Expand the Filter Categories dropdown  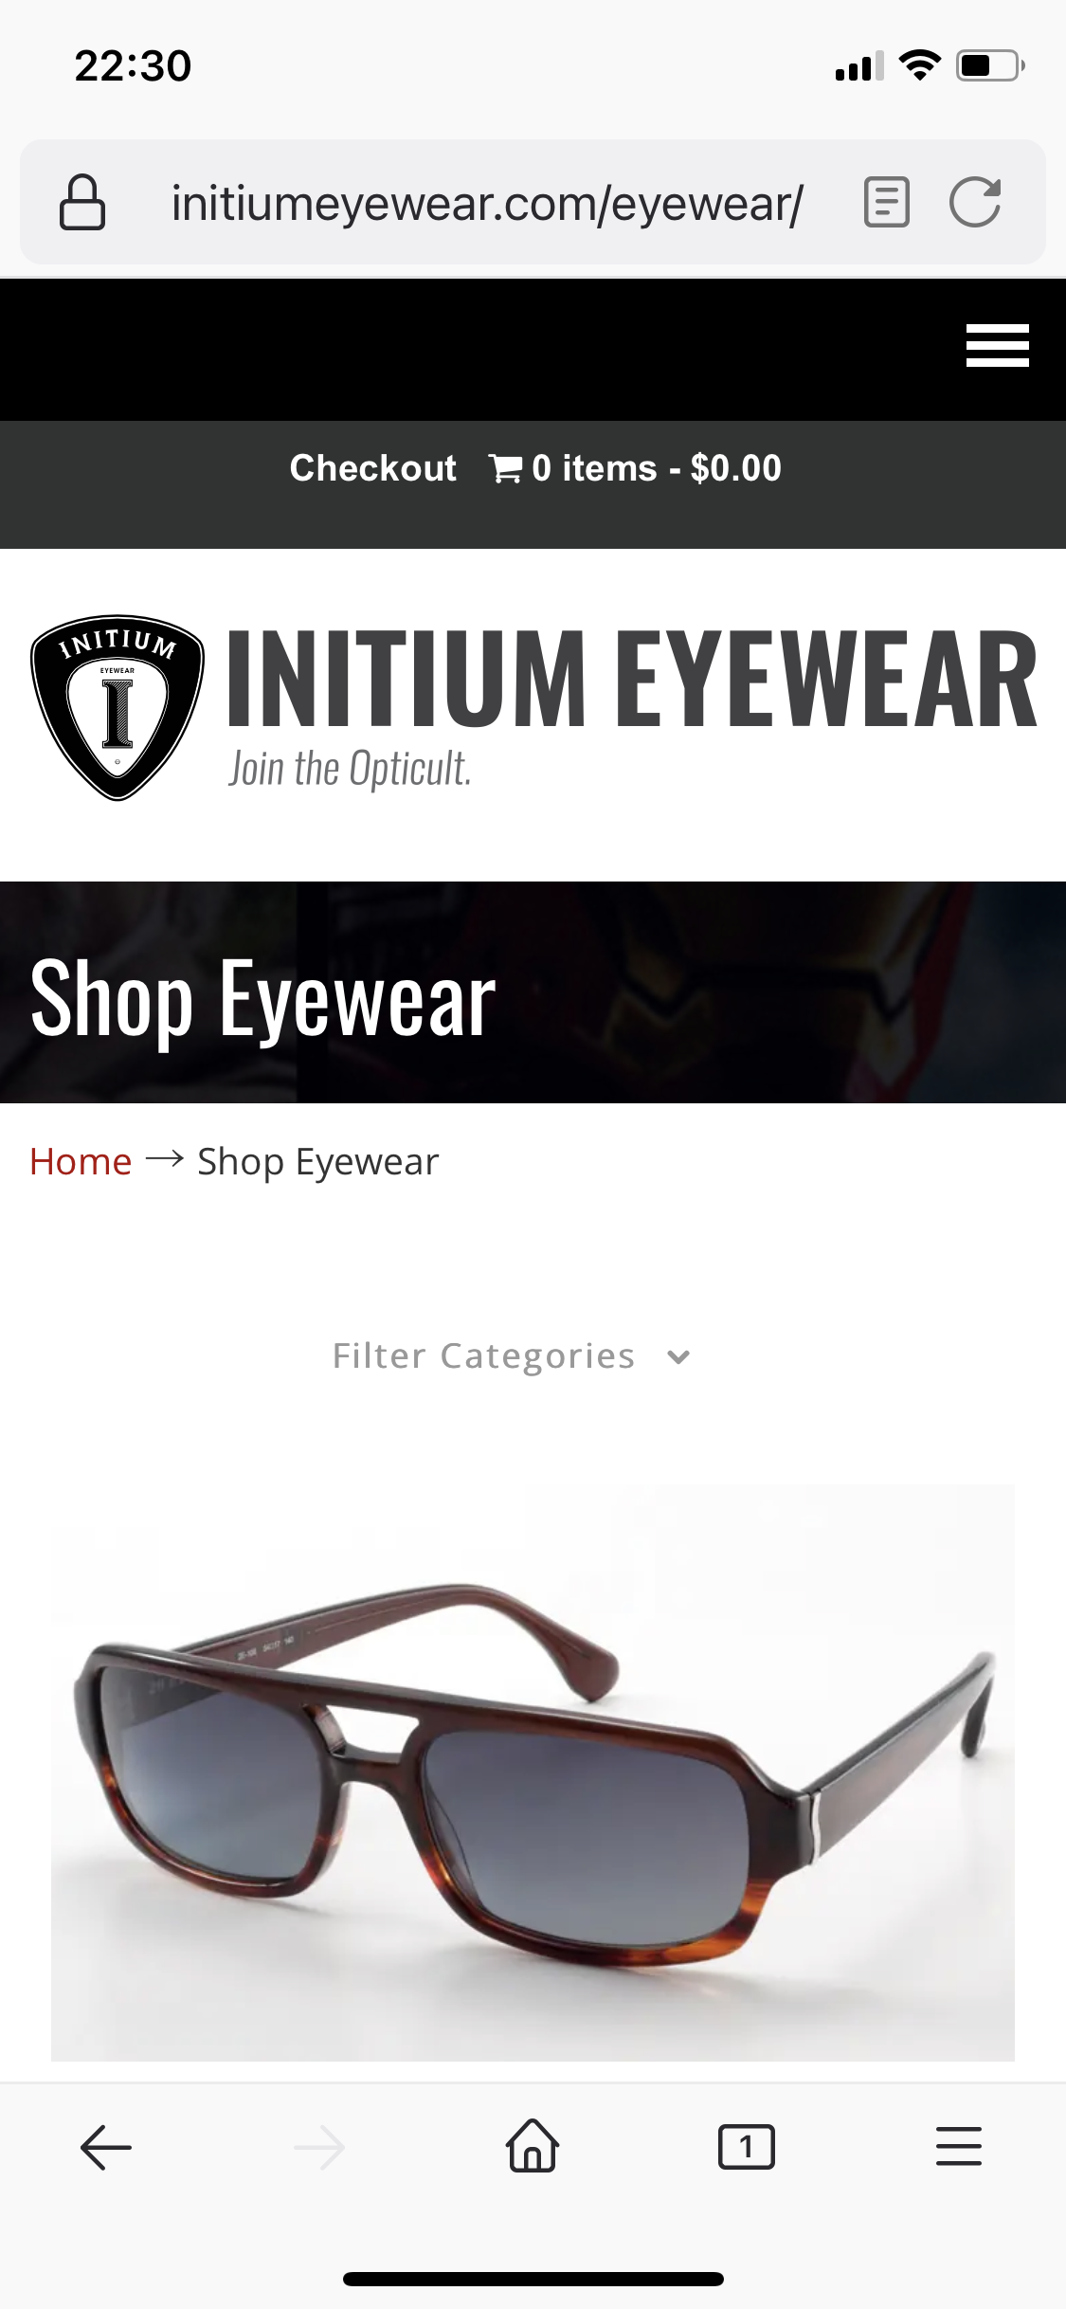(512, 1355)
